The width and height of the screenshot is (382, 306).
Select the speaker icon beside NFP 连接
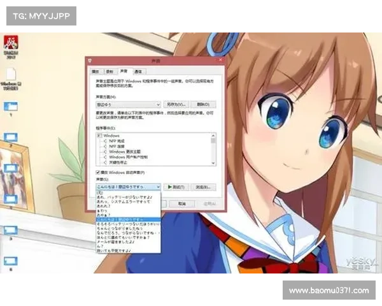(x=104, y=146)
